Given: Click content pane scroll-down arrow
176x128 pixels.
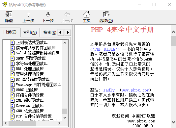Looking at the screenshot, I should pos(173,122).
